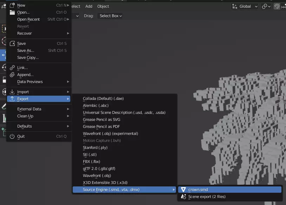Open the Object menu in header
286x205 pixels.
103,6
